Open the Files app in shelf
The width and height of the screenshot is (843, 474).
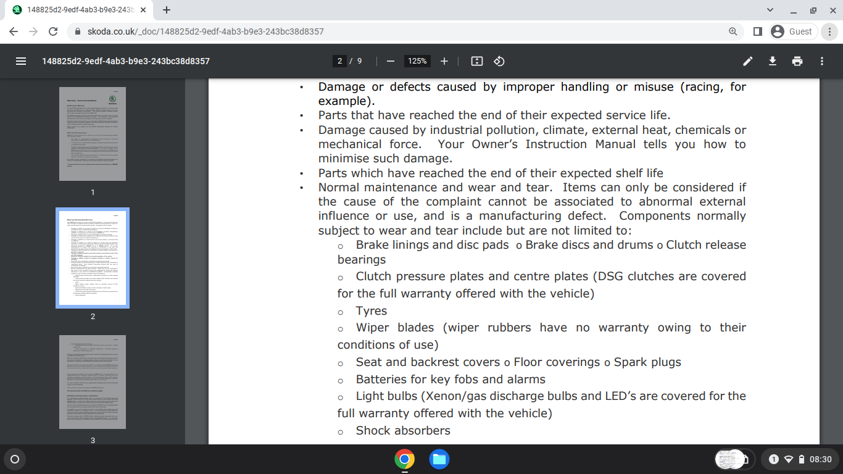pos(439,459)
